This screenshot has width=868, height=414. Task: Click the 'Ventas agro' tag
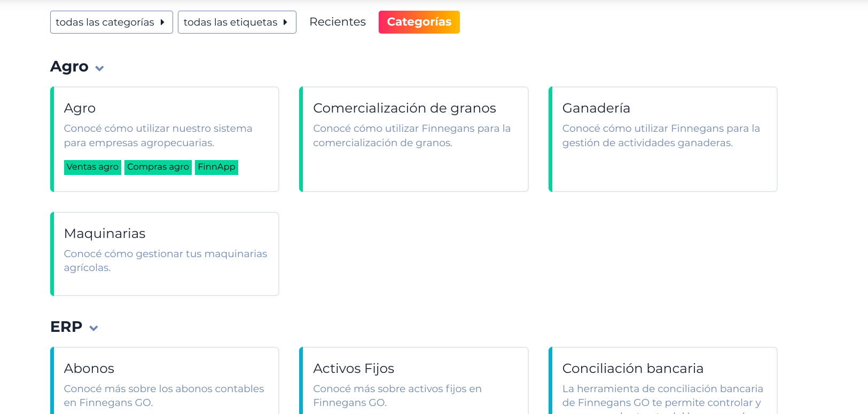click(x=92, y=167)
